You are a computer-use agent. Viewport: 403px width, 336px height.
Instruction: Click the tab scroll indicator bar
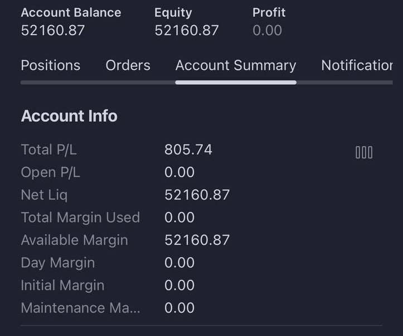coord(207,83)
